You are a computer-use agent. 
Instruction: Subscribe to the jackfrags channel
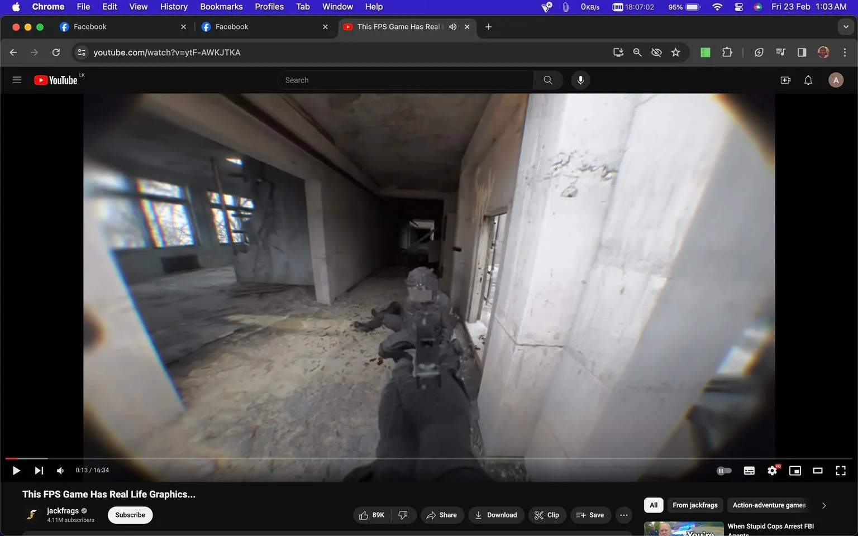pyautogui.click(x=130, y=515)
